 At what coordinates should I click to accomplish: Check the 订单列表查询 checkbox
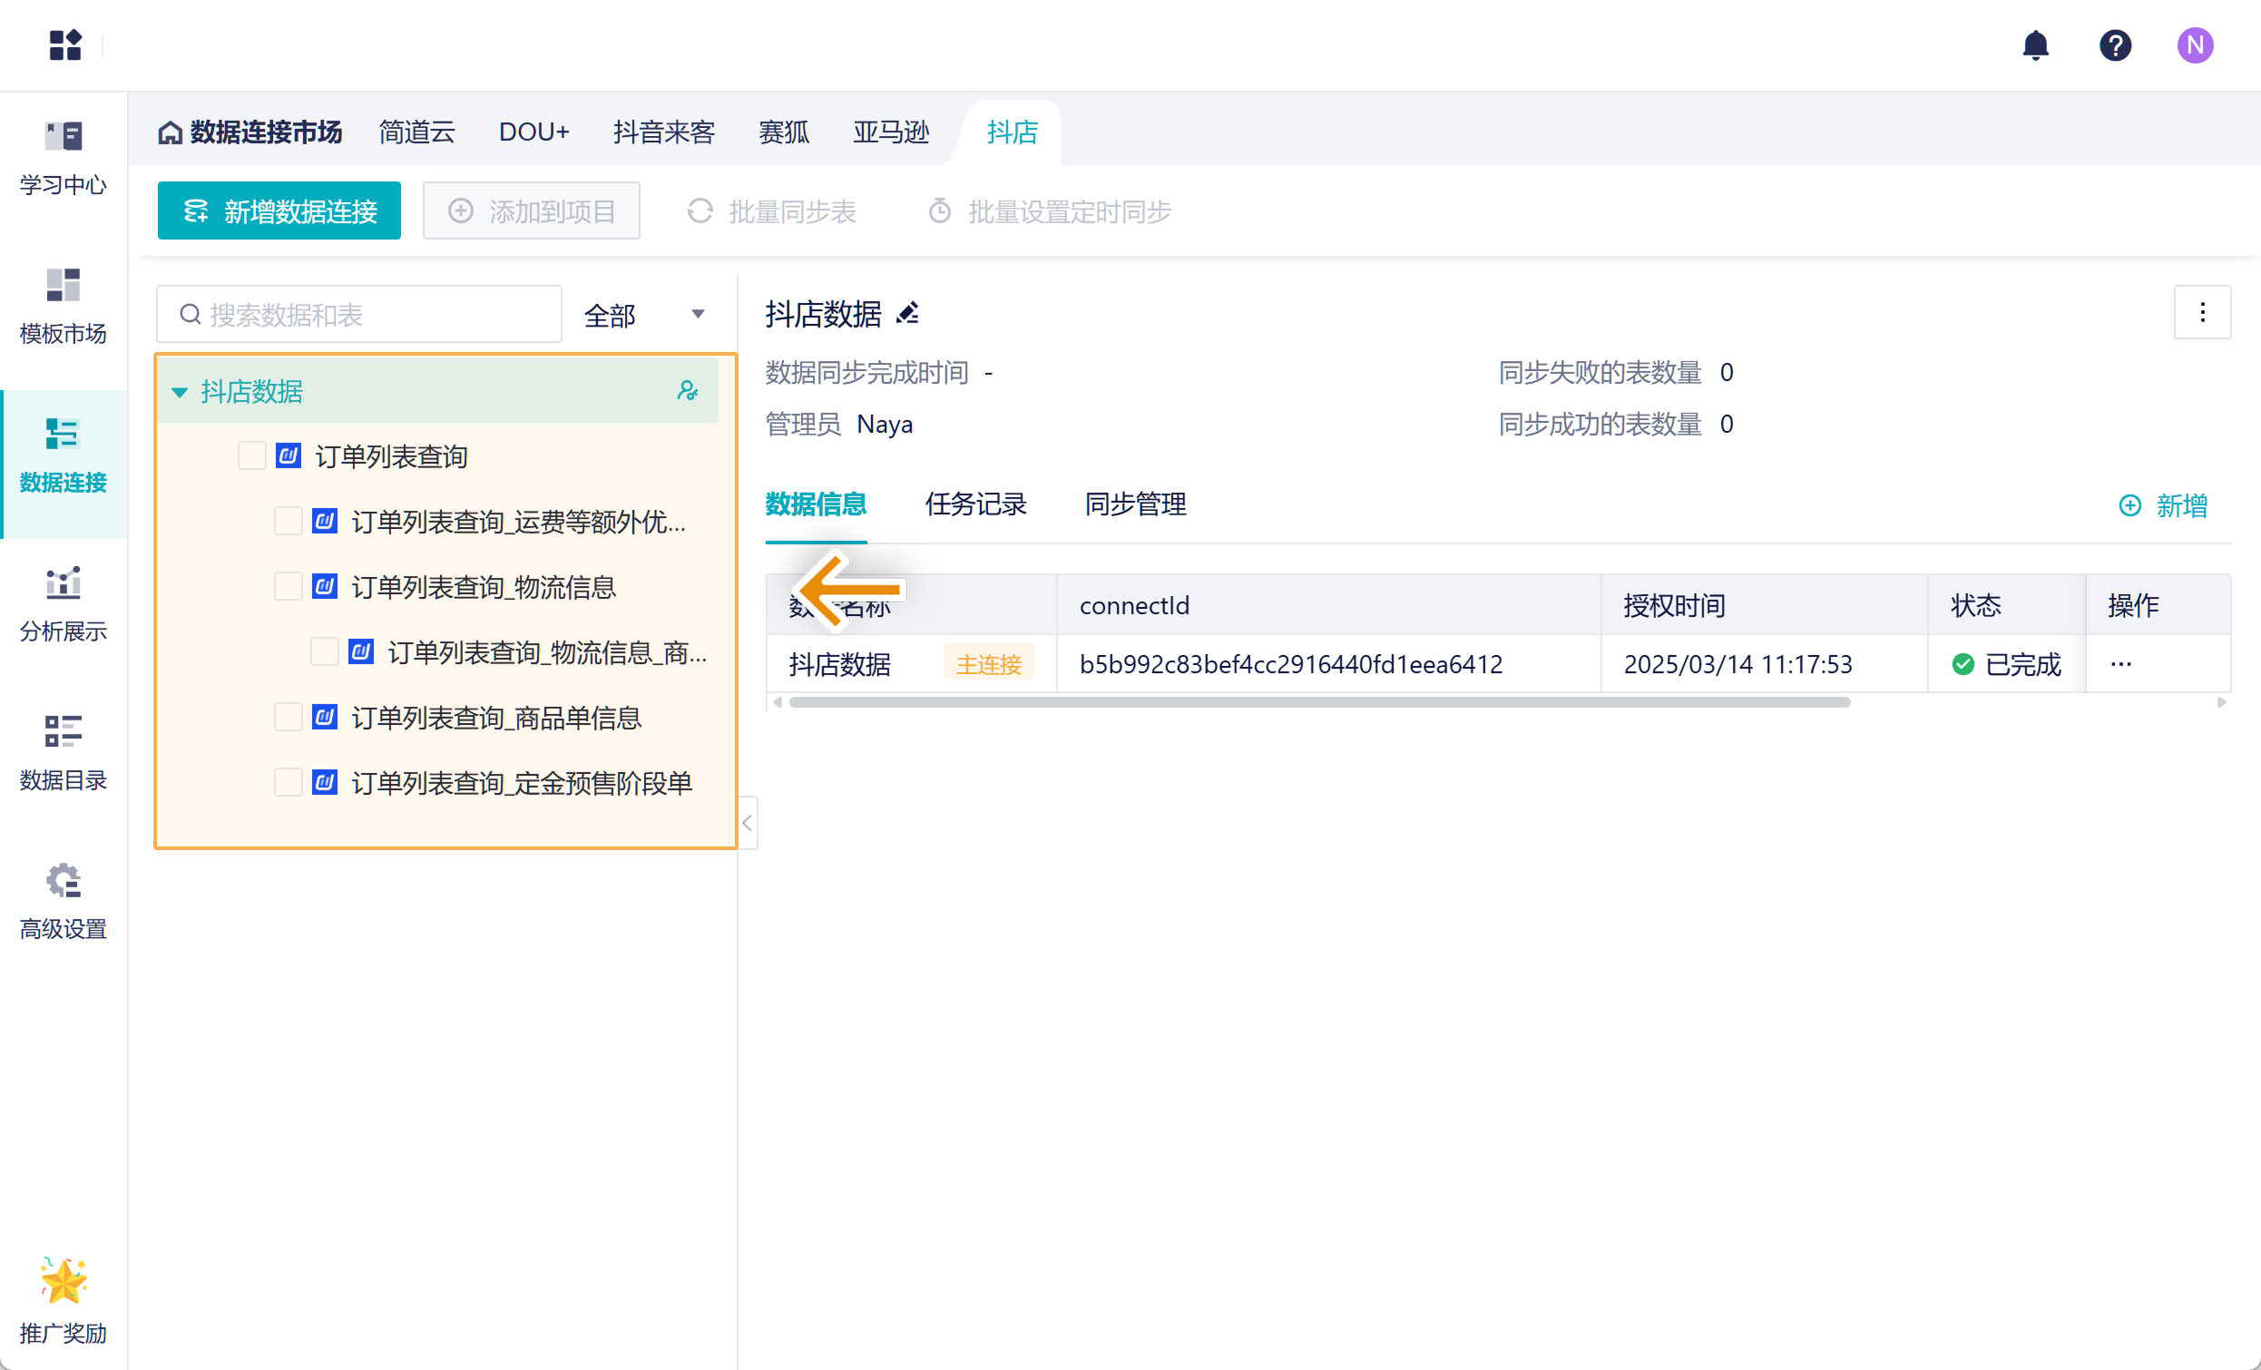pyautogui.click(x=251, y=456)
